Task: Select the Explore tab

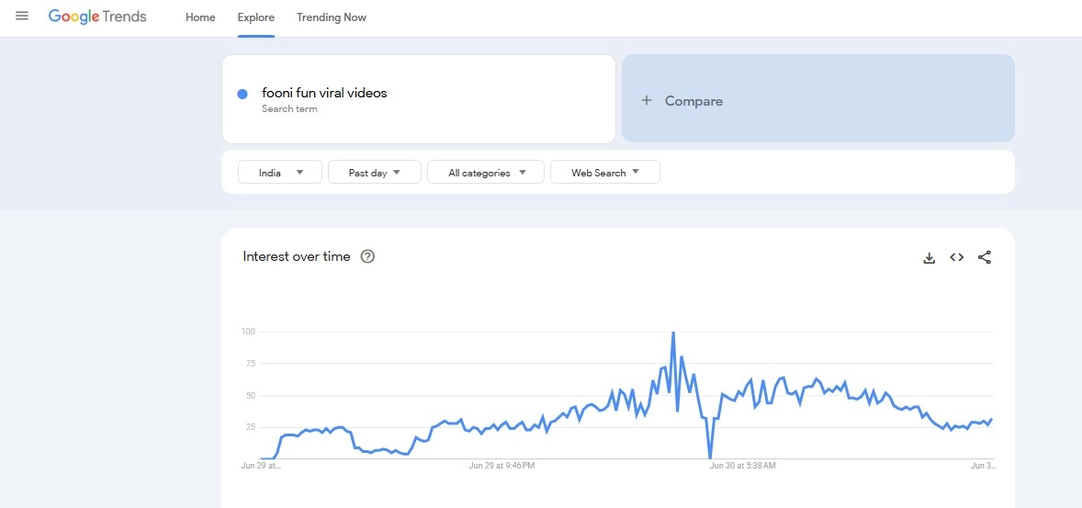Action: (255, 17)
